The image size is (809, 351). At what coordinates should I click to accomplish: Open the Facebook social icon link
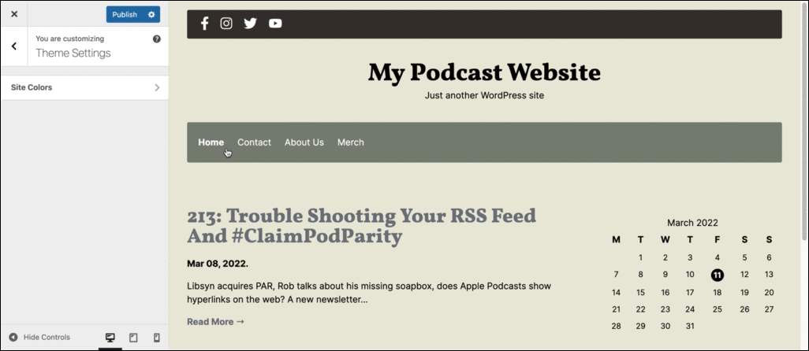[x=204, y=24]
